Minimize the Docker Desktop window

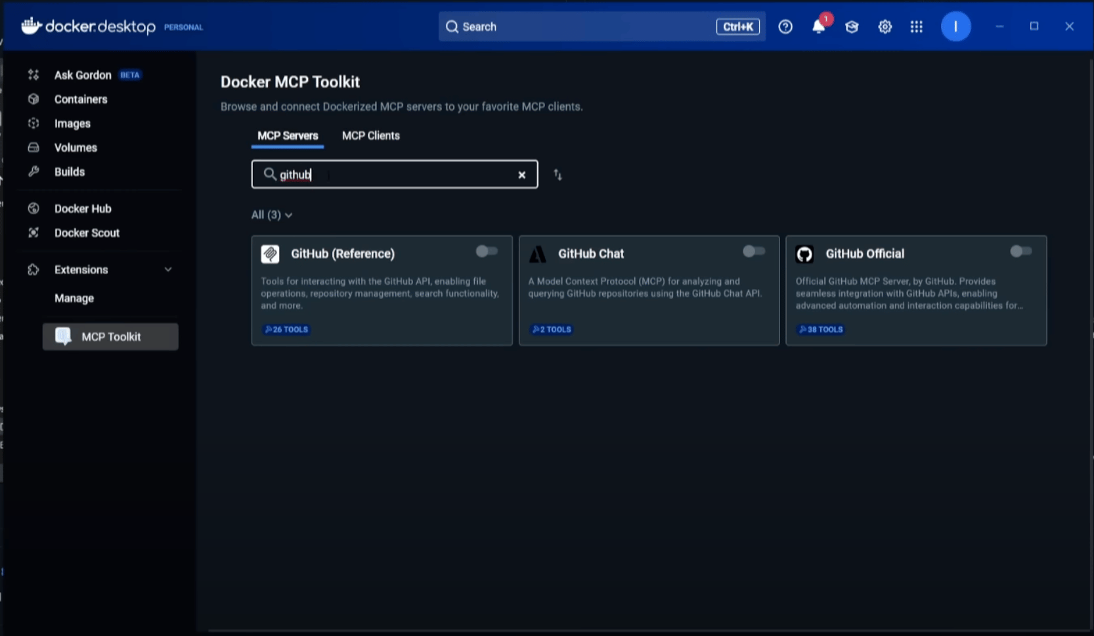click(999, 27)
